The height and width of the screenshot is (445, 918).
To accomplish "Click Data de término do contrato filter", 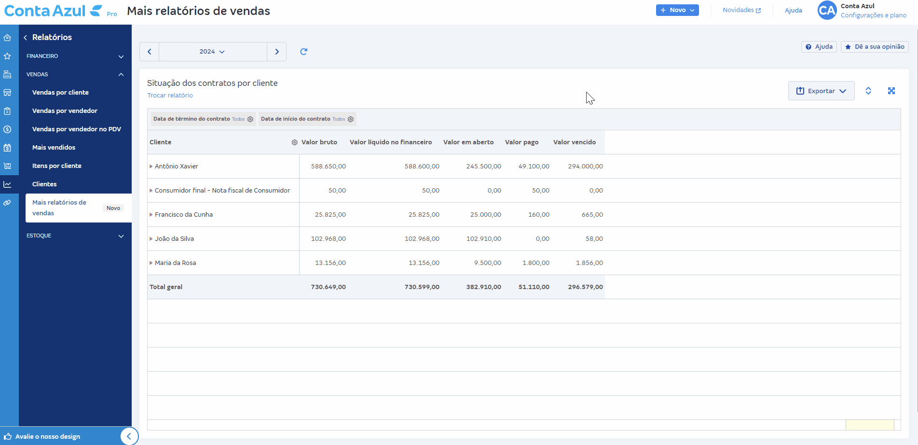I will pos(203,119).
